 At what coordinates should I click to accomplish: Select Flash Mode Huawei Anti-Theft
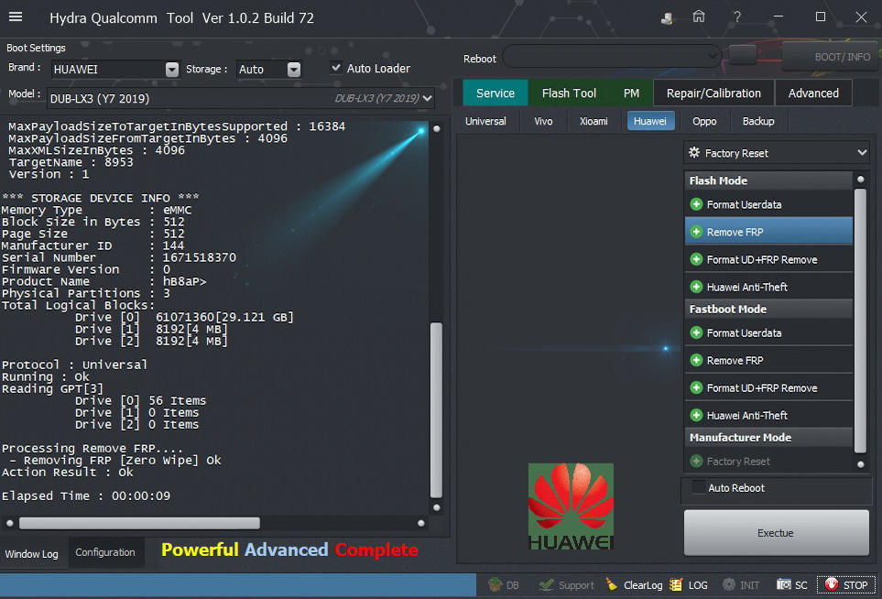click(x=768, y=287)
